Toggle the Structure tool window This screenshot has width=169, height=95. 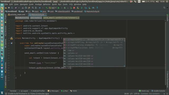(x=6, y=31)
